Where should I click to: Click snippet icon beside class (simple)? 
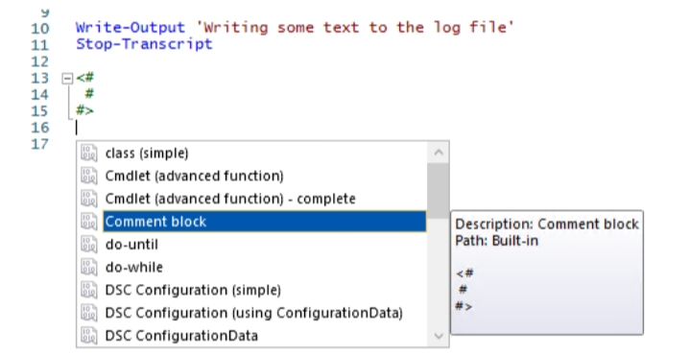(89, 154)
